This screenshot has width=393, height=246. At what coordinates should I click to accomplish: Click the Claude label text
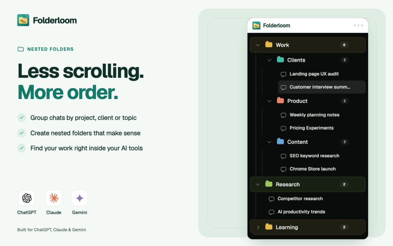pyautogui.click(x=54, y=212)
